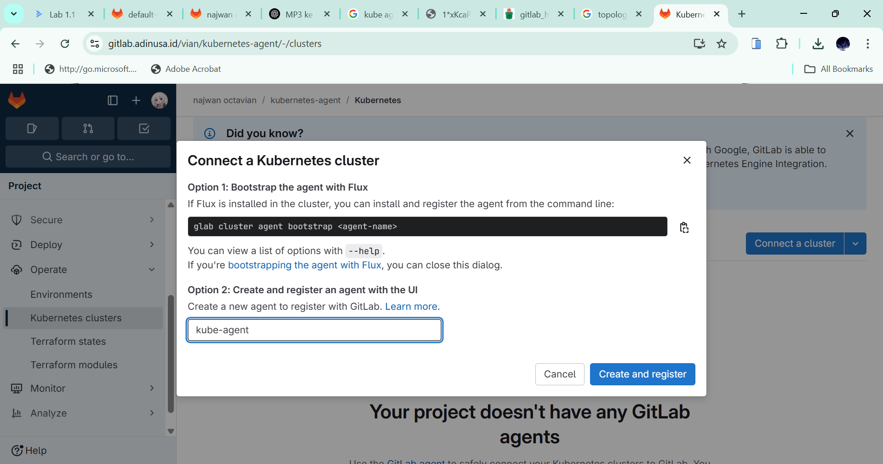Expand the Monitor sidebar section

coord(83,389)
